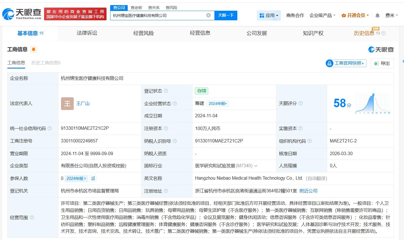Screen dimensions: 404x240
Task: Click help icon beside 历史信息 tab
Action: [x=383, y=33]
